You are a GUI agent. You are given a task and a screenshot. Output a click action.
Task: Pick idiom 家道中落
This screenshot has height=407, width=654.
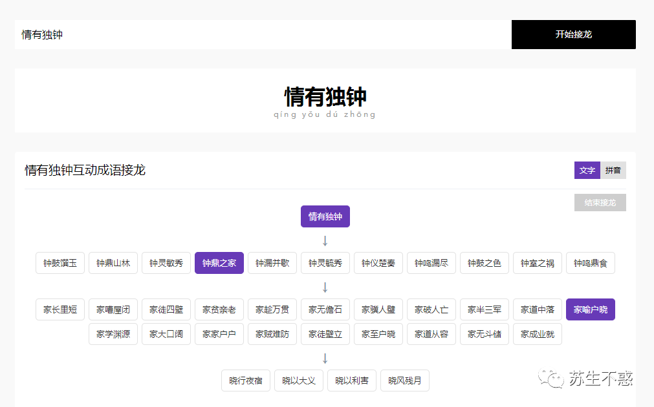(538, 309)
